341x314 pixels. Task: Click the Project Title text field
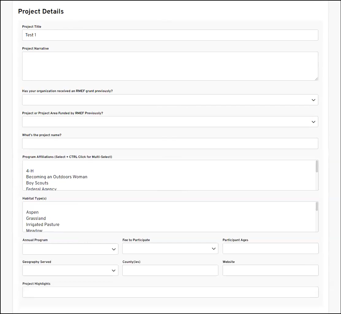[x=170, y=35]
